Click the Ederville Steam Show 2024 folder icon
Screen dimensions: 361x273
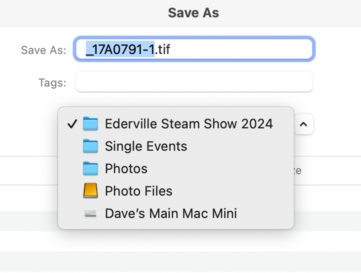90,124
